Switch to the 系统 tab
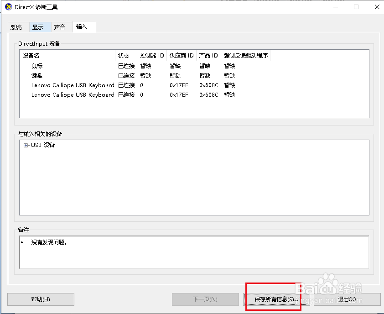 (x=18, y=27)
